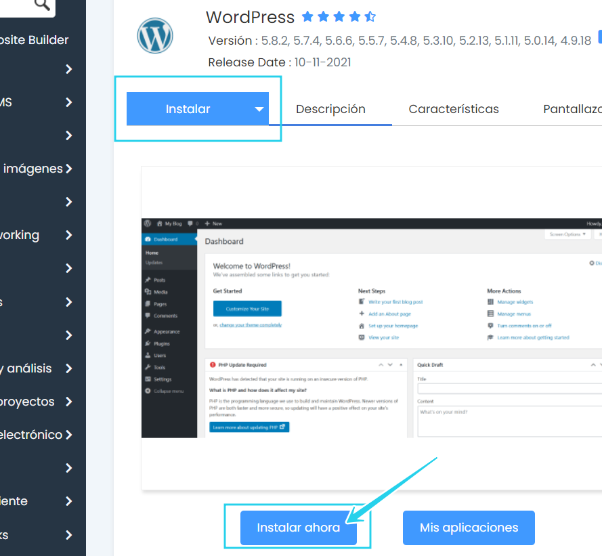Expand the proyectos sidebar category

tap(68, 402)
